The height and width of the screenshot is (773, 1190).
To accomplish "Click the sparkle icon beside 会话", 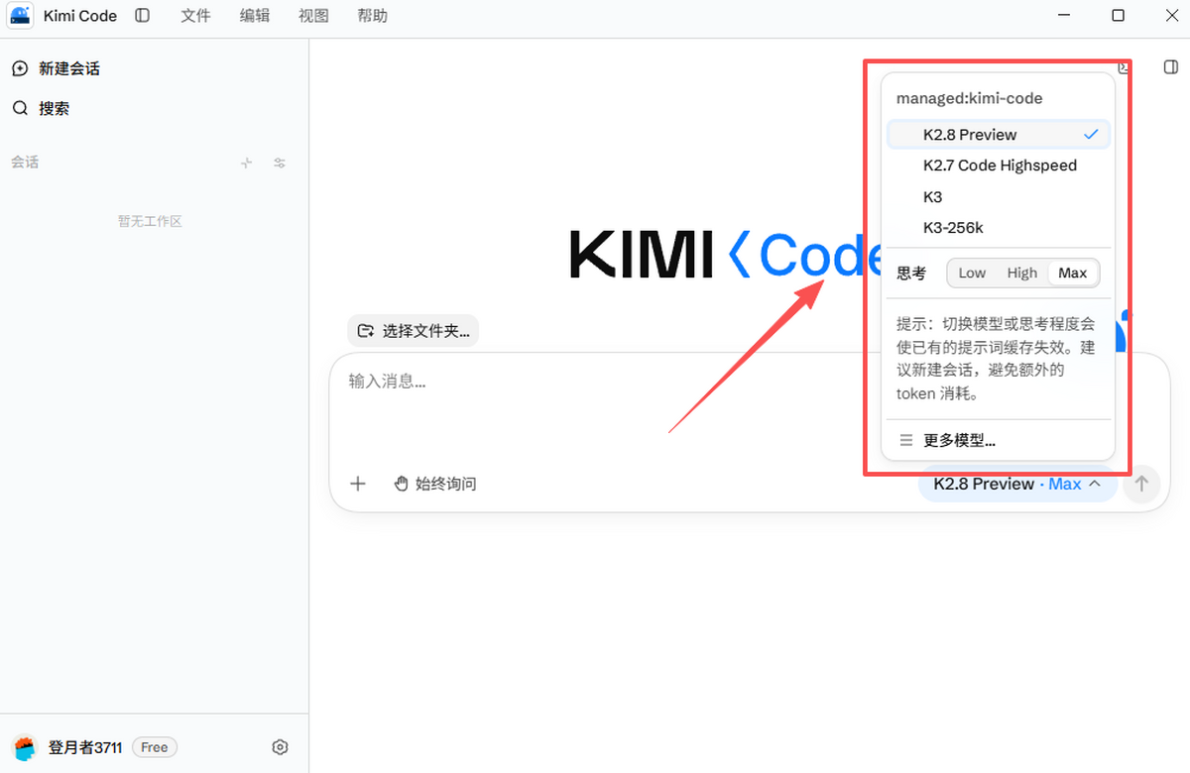I will click(x=247, y=163).
